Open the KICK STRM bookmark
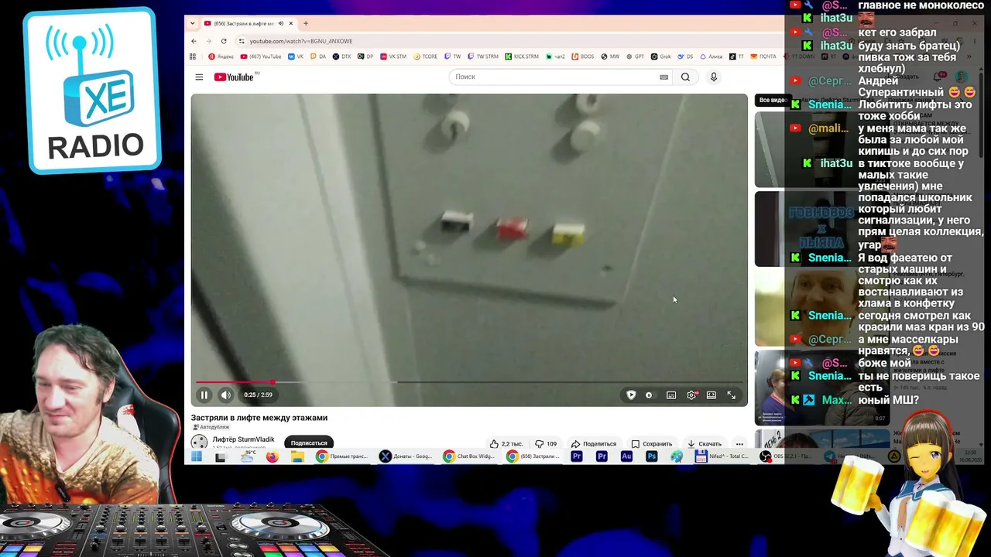991x557 pixels. click(x=522, y=56)
